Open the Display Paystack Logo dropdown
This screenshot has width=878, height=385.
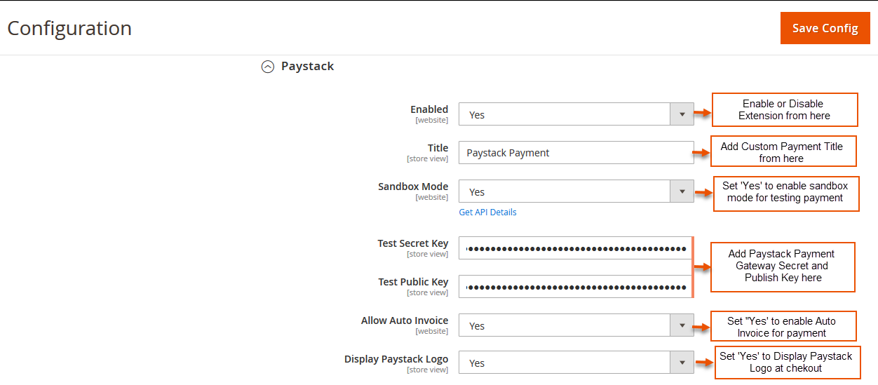point(576,363)
